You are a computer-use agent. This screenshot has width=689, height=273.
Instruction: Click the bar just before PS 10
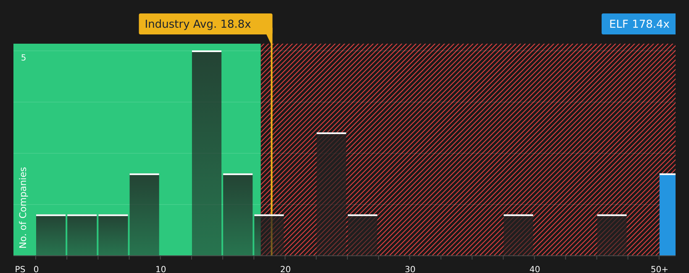click(x=145, y=215)
